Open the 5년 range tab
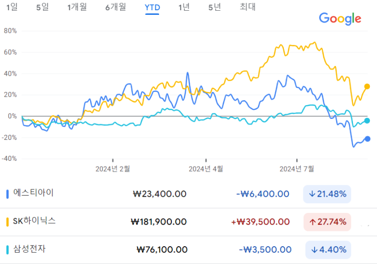The image size is (377, 264). tap(214, 7)
